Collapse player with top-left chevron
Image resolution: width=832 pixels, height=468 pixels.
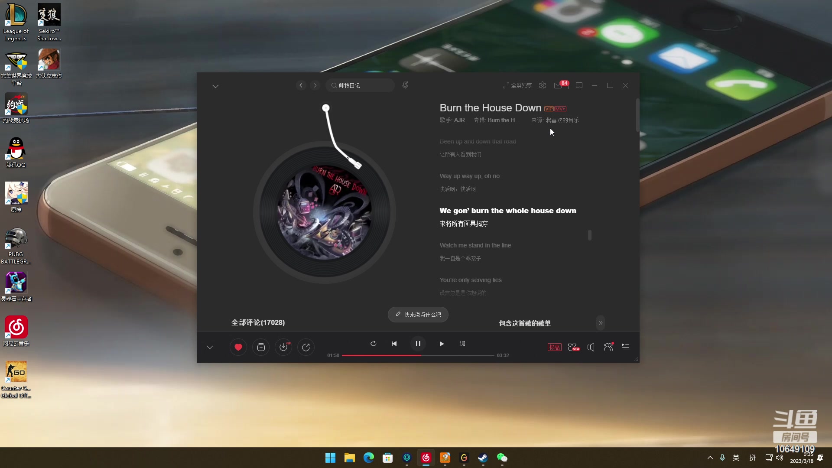pyautogui.click(x=215, y=86)
